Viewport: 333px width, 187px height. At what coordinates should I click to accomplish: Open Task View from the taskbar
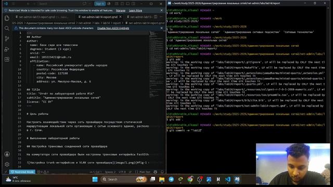(x=152, y=179)
